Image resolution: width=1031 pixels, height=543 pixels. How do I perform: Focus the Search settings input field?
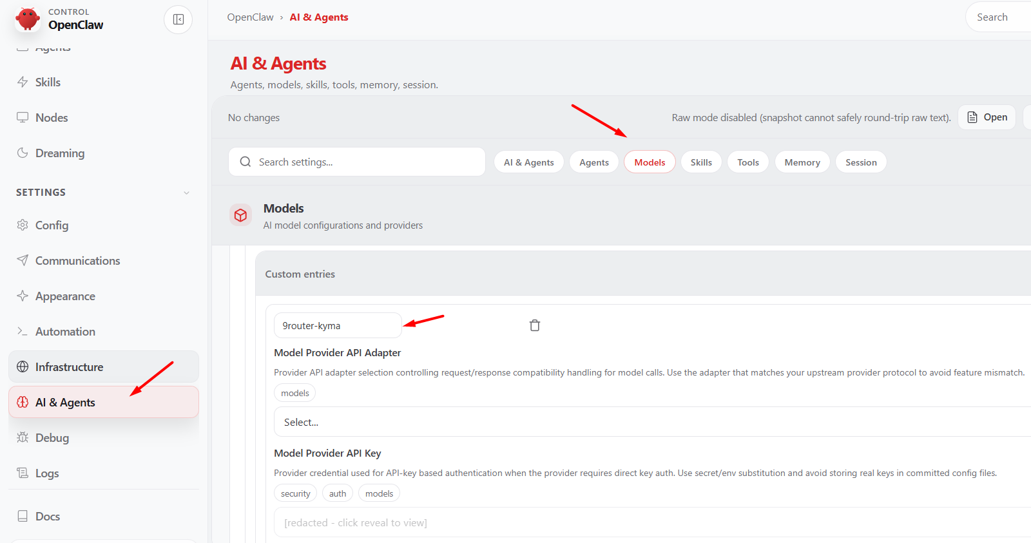(357, 162)
